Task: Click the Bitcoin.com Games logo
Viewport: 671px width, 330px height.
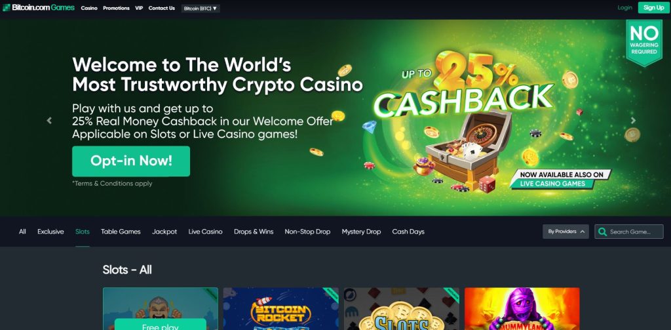Action: pyautogui.click(x=39, y=8)
